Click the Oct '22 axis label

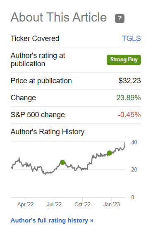coord(82,205)
